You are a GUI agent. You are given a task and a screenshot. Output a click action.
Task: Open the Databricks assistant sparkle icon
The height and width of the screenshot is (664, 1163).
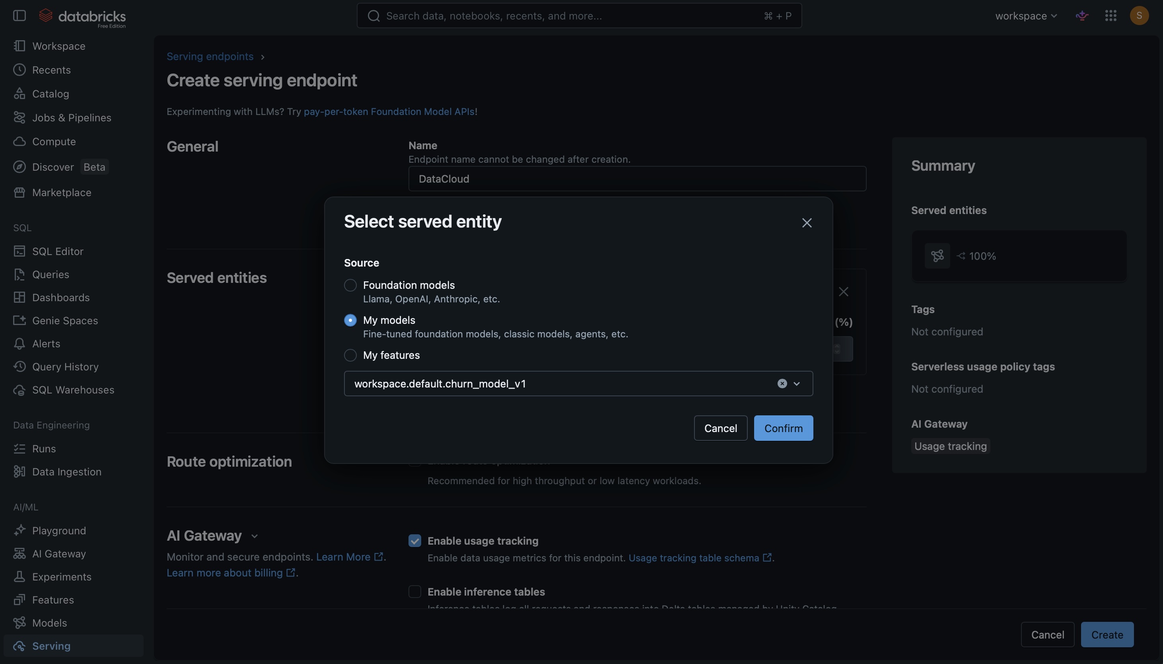(x=1082, y=16)
